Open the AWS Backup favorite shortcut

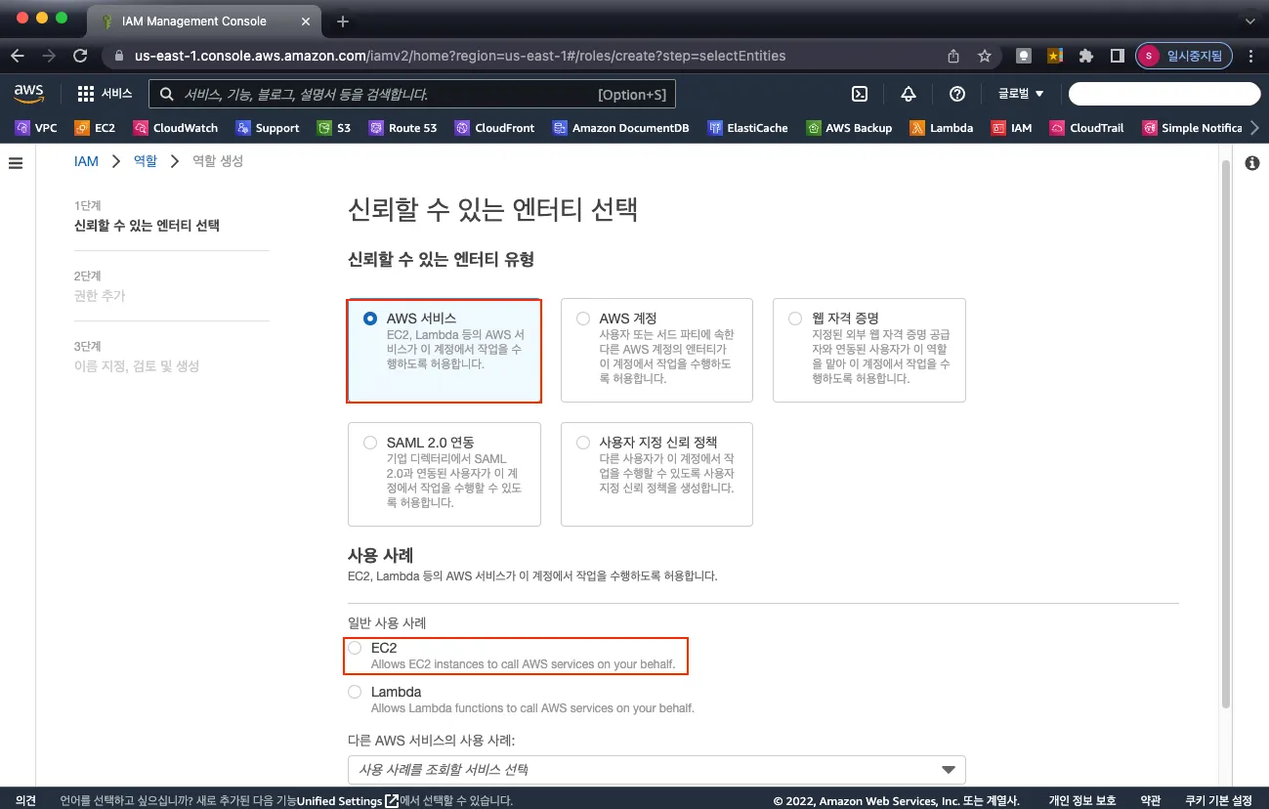(848, 128)
